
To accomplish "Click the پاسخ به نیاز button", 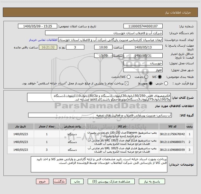I will click(152, 182).
